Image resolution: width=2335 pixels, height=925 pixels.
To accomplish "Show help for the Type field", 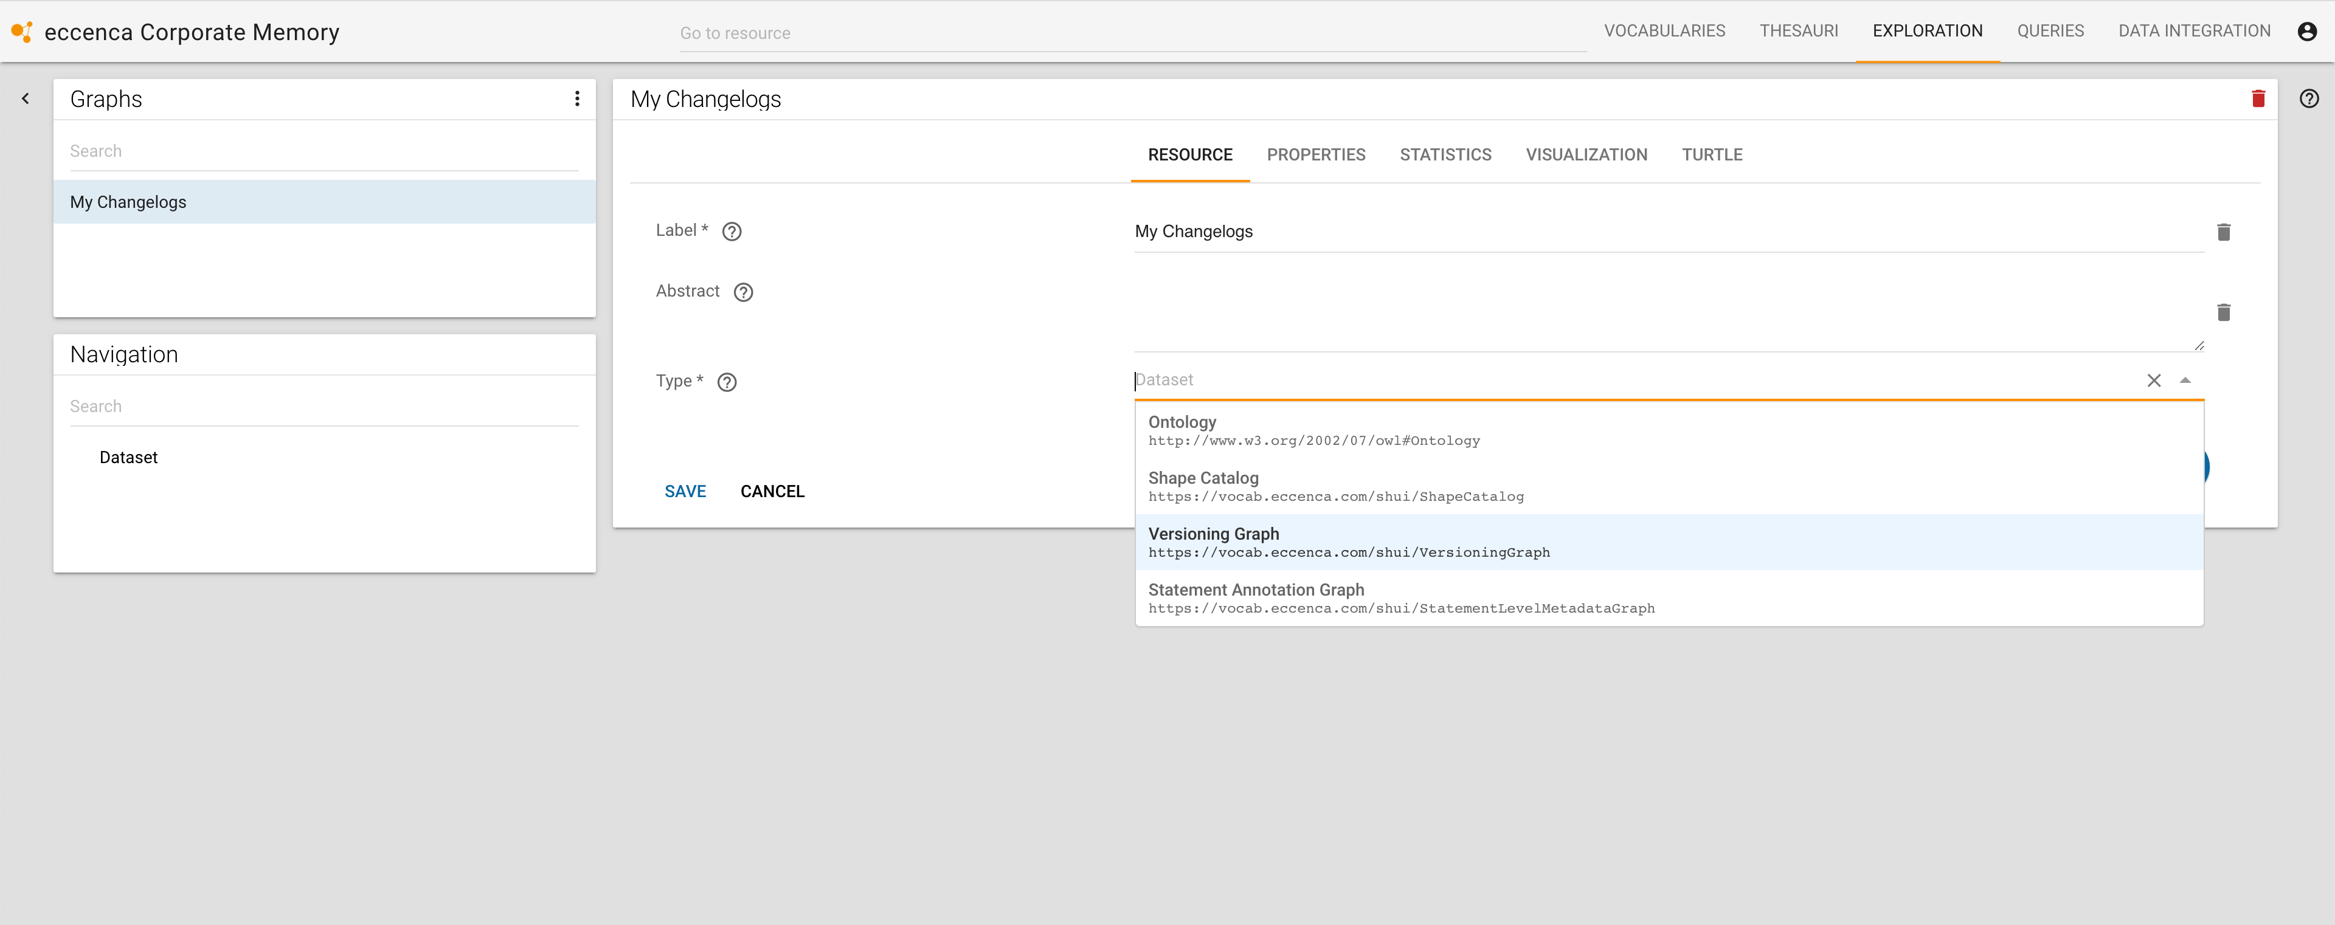I will click(726, 382).
